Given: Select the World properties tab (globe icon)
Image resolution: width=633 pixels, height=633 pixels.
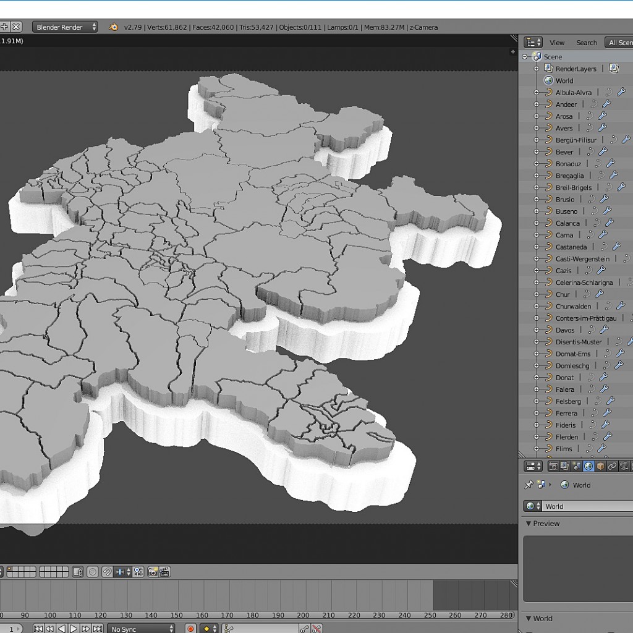Looking at the screenshot, I should click(x=588, y=466).
